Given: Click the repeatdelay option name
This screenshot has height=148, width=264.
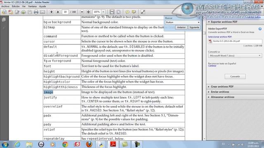Looking at the screenshot, I should 54,139.
